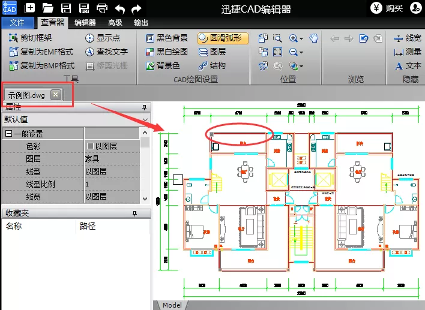Click the rotate 35 degrees icon
425x310 pixels.
coord(263,66)
